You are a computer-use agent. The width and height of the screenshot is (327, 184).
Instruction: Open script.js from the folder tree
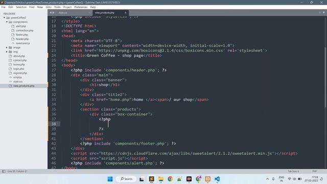[17, 77]
